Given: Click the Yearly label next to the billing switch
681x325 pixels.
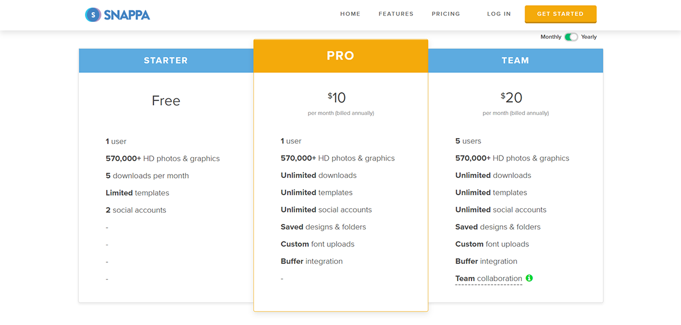Looking at the screenshot, I should coord(588,36).
